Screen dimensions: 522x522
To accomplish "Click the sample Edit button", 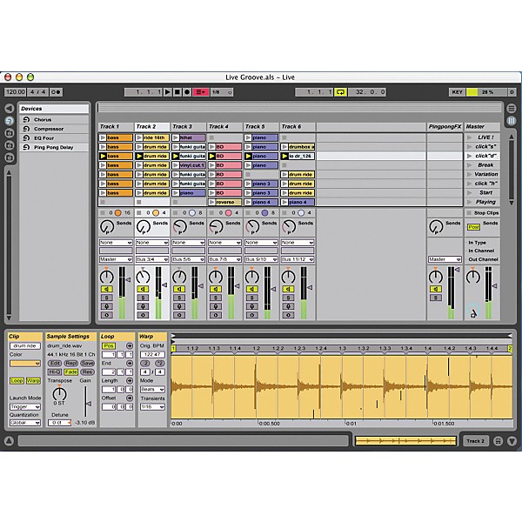I will pos(55,363).
